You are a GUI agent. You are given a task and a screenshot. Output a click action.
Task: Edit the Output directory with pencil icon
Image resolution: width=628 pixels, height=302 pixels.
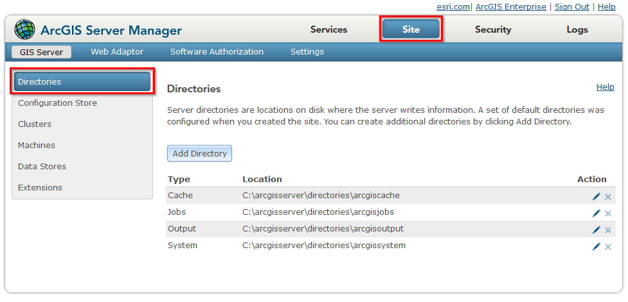[597, 230]
